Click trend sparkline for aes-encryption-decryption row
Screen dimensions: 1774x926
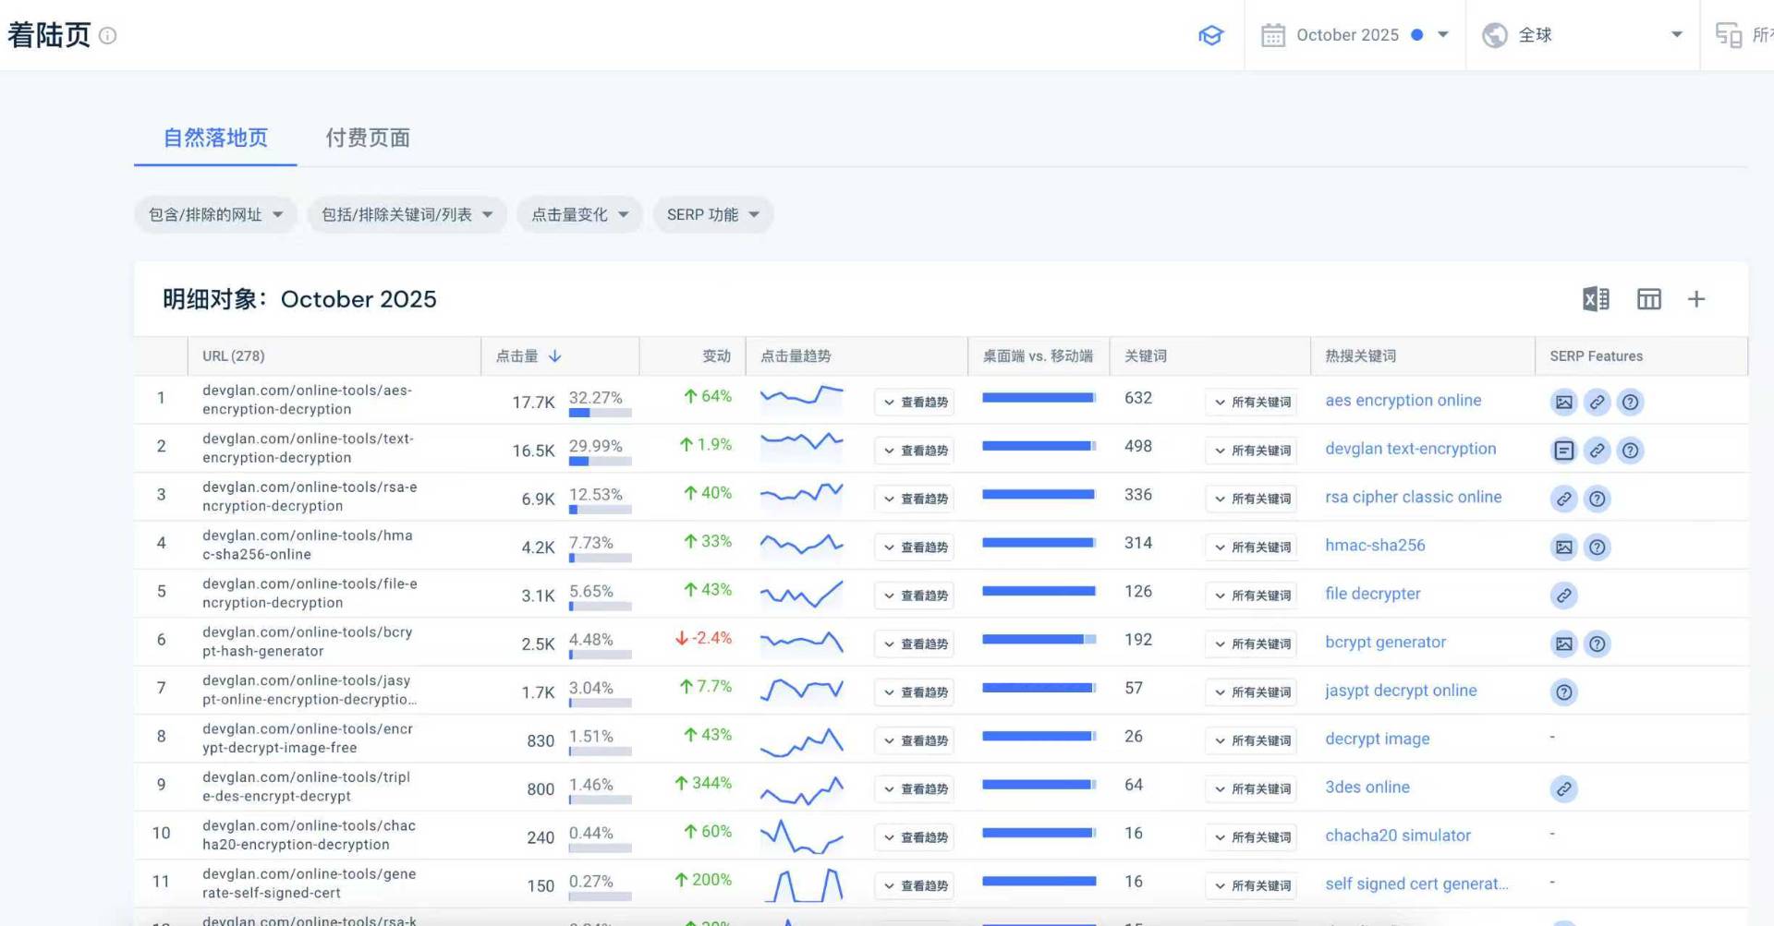[x=802, y=397]
